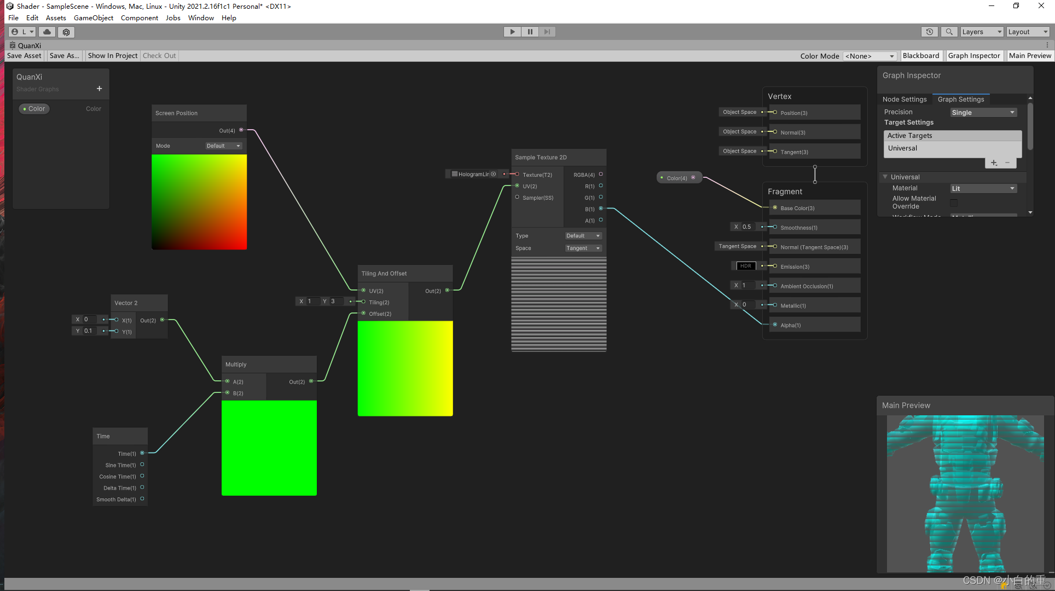Toggle the Graph Inspector panel visibility
This screenshot has width=1055, height=591.
(974, 56)
